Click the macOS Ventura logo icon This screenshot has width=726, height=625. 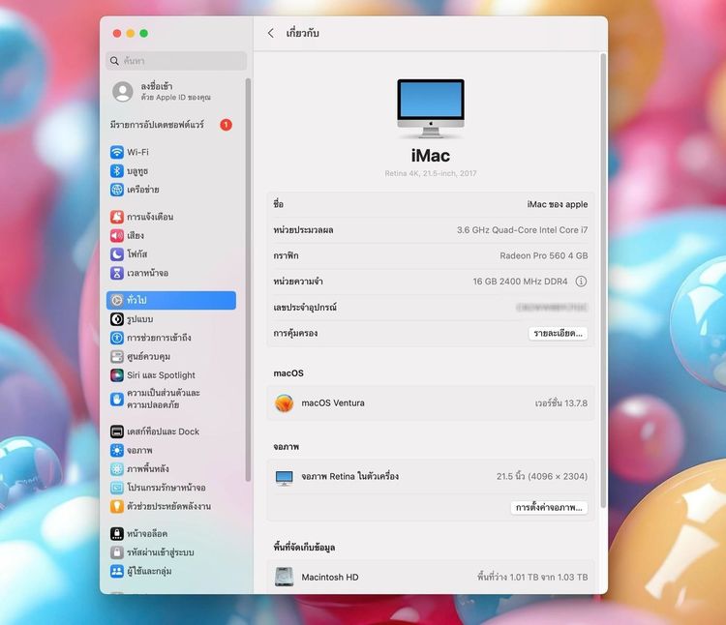click(284, 402)
